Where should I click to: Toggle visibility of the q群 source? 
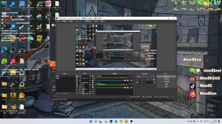(x=90, y=80)
